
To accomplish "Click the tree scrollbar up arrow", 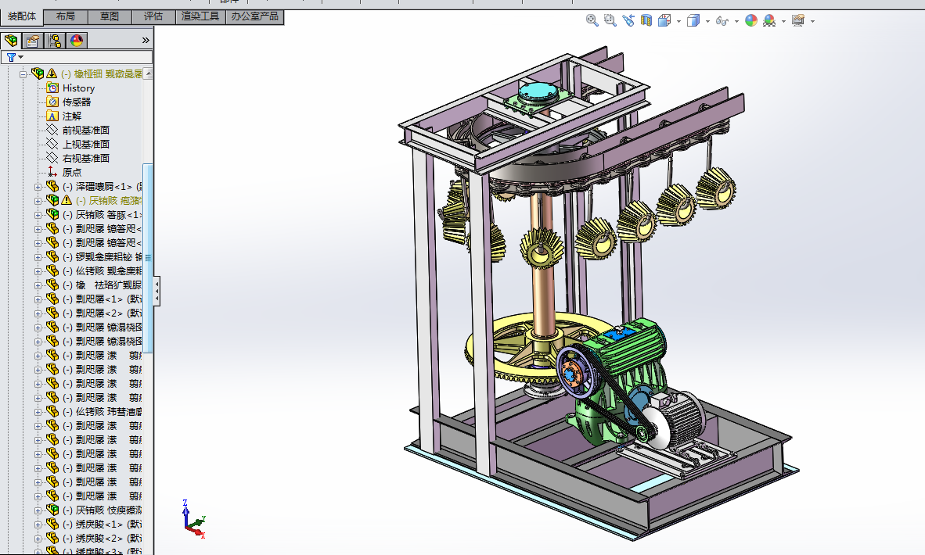I will pos(148,73).
